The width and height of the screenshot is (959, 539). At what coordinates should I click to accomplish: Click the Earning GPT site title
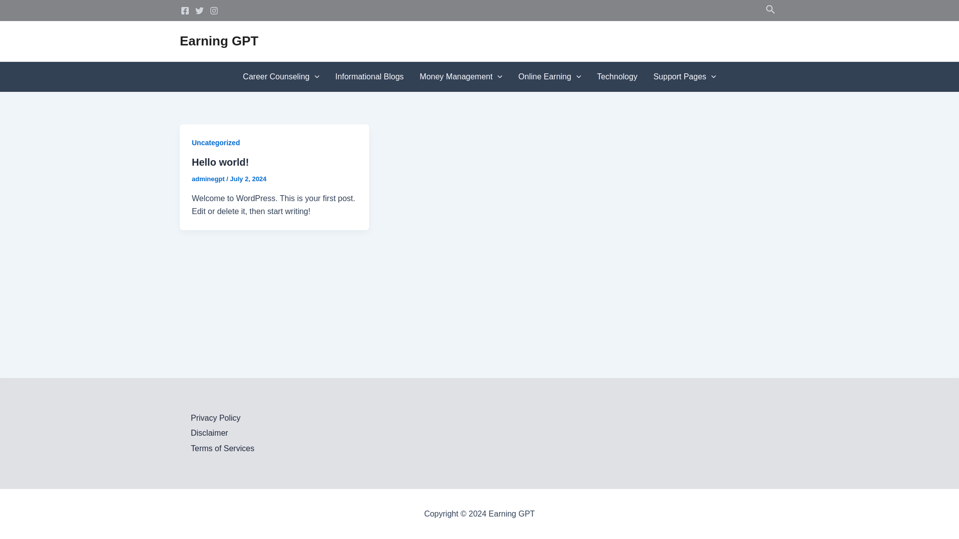(219, 41)
